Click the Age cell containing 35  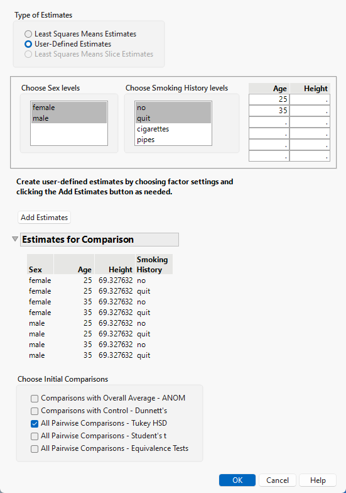click(x=269, y=111)
